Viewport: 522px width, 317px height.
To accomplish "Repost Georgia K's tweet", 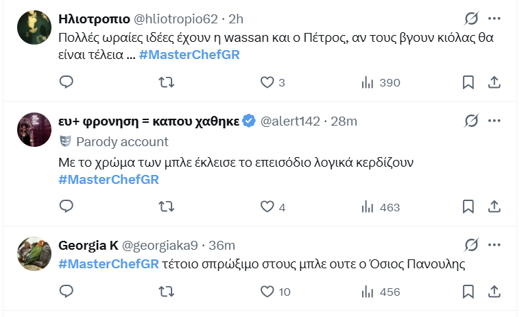I will click(166, 292).
